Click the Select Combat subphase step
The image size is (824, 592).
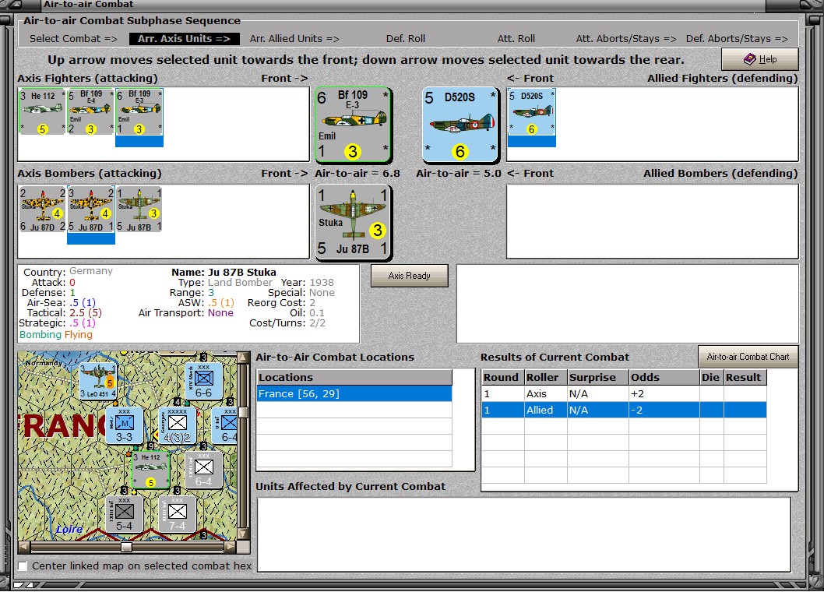[x=73, y=39]
